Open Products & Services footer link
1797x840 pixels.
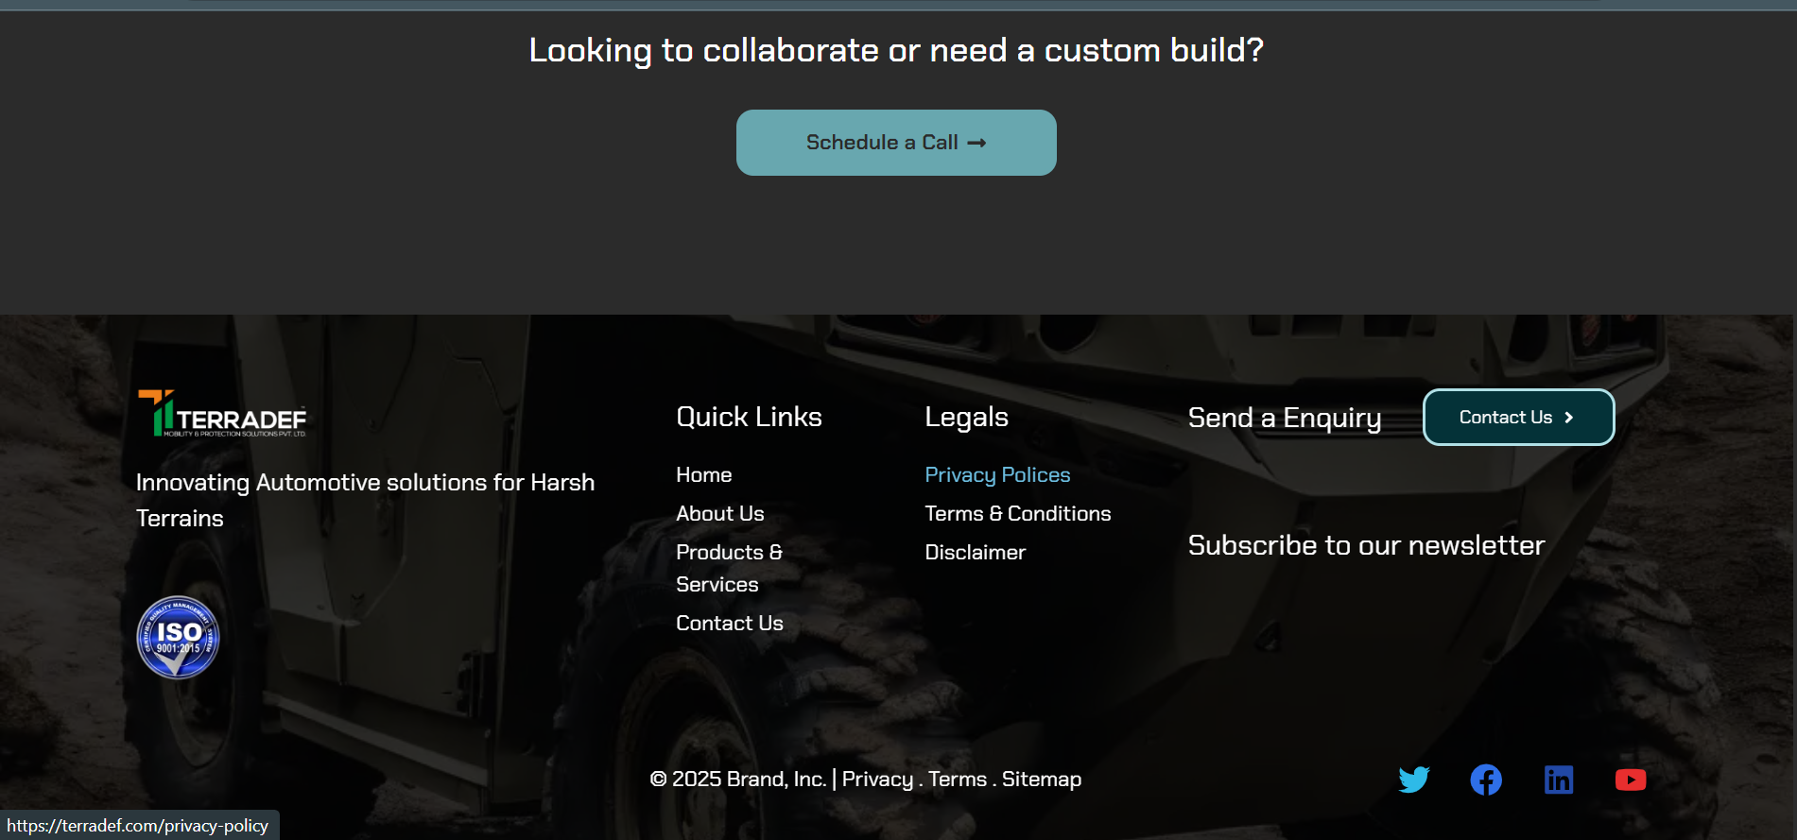(729, 567)
